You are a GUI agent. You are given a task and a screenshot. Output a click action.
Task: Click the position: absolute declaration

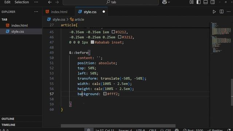pos(97,63)
